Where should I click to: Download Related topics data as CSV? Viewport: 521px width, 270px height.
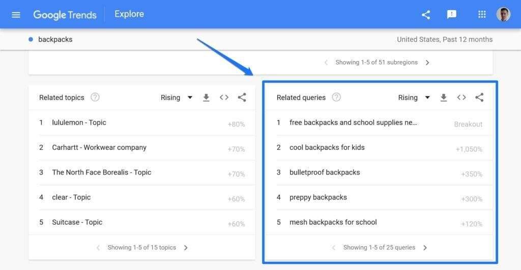point(206,98)
